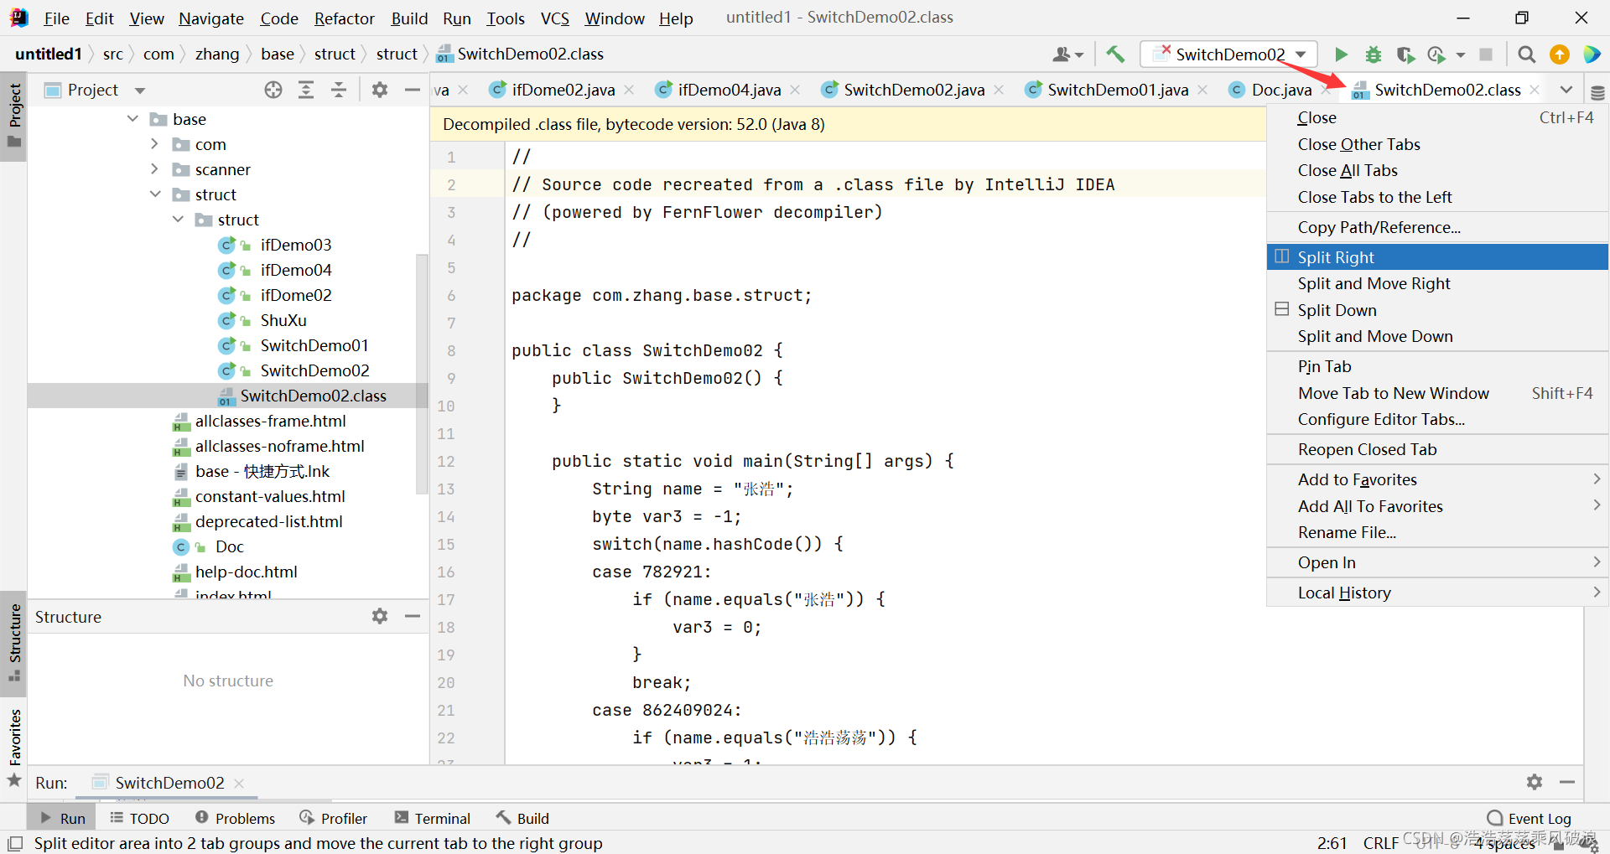Click the Stop process square icon

(1486, 54)
